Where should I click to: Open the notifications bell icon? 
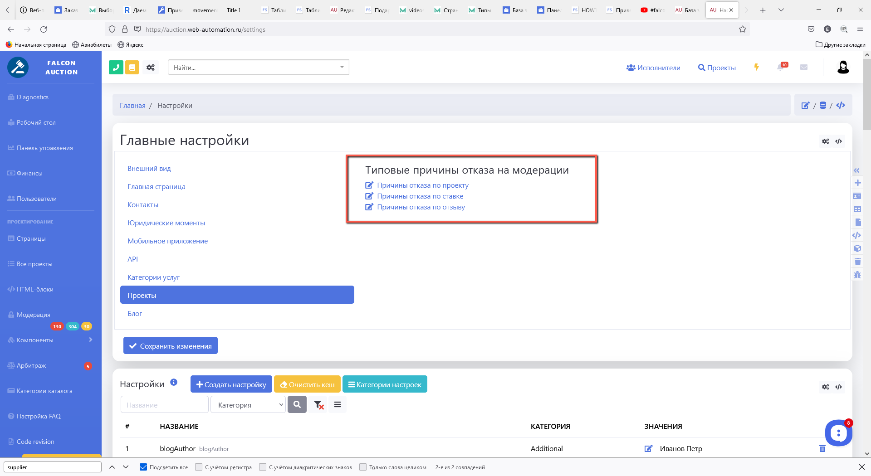[x=781, y=67]
